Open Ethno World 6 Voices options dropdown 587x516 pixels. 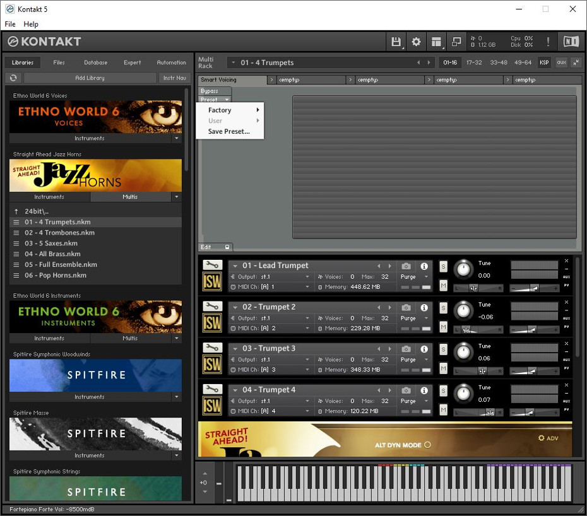(176, 138)
